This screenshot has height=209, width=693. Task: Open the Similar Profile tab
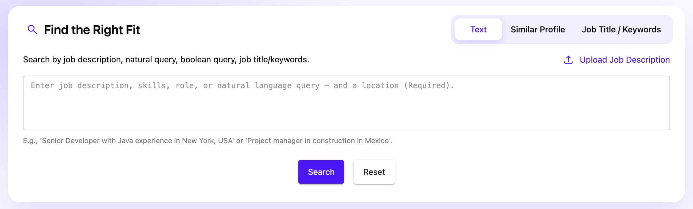point(538,29)
